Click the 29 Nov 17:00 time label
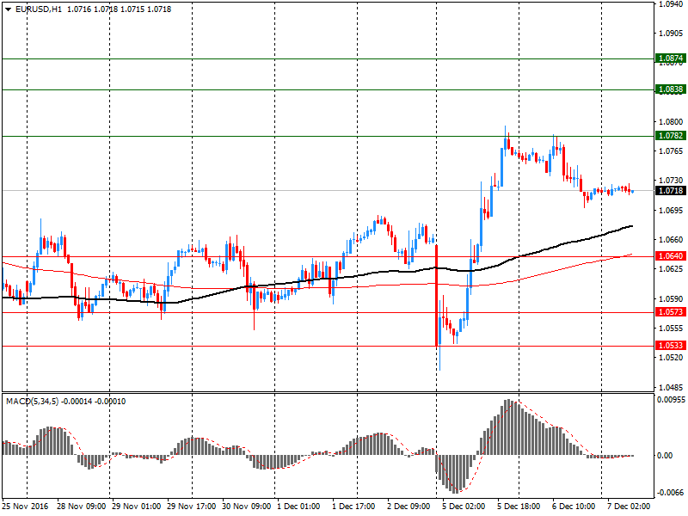Image resolution: width=688 pixels, height=516 pixels. pyautogui.click(x=191, y=507)
